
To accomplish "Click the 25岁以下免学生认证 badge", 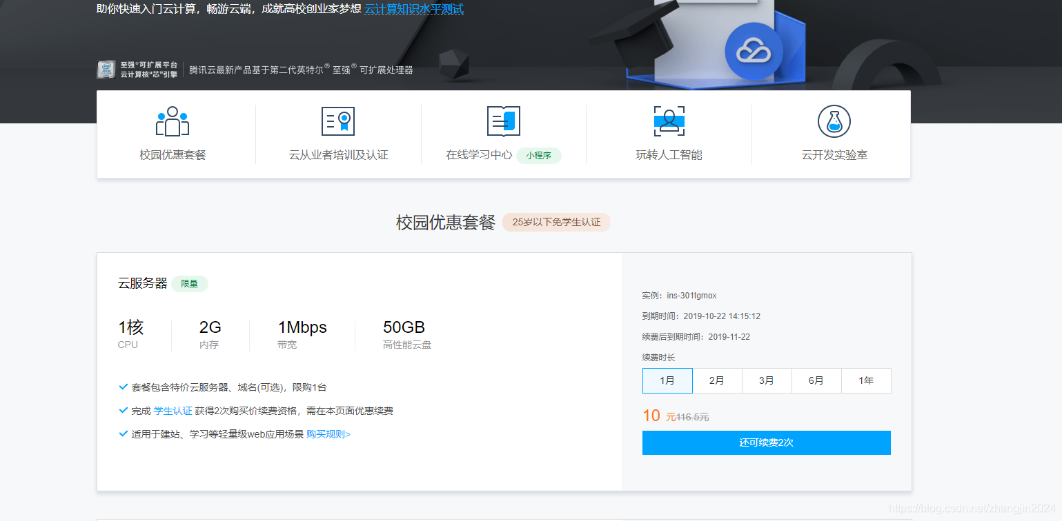I will [556, 222].
